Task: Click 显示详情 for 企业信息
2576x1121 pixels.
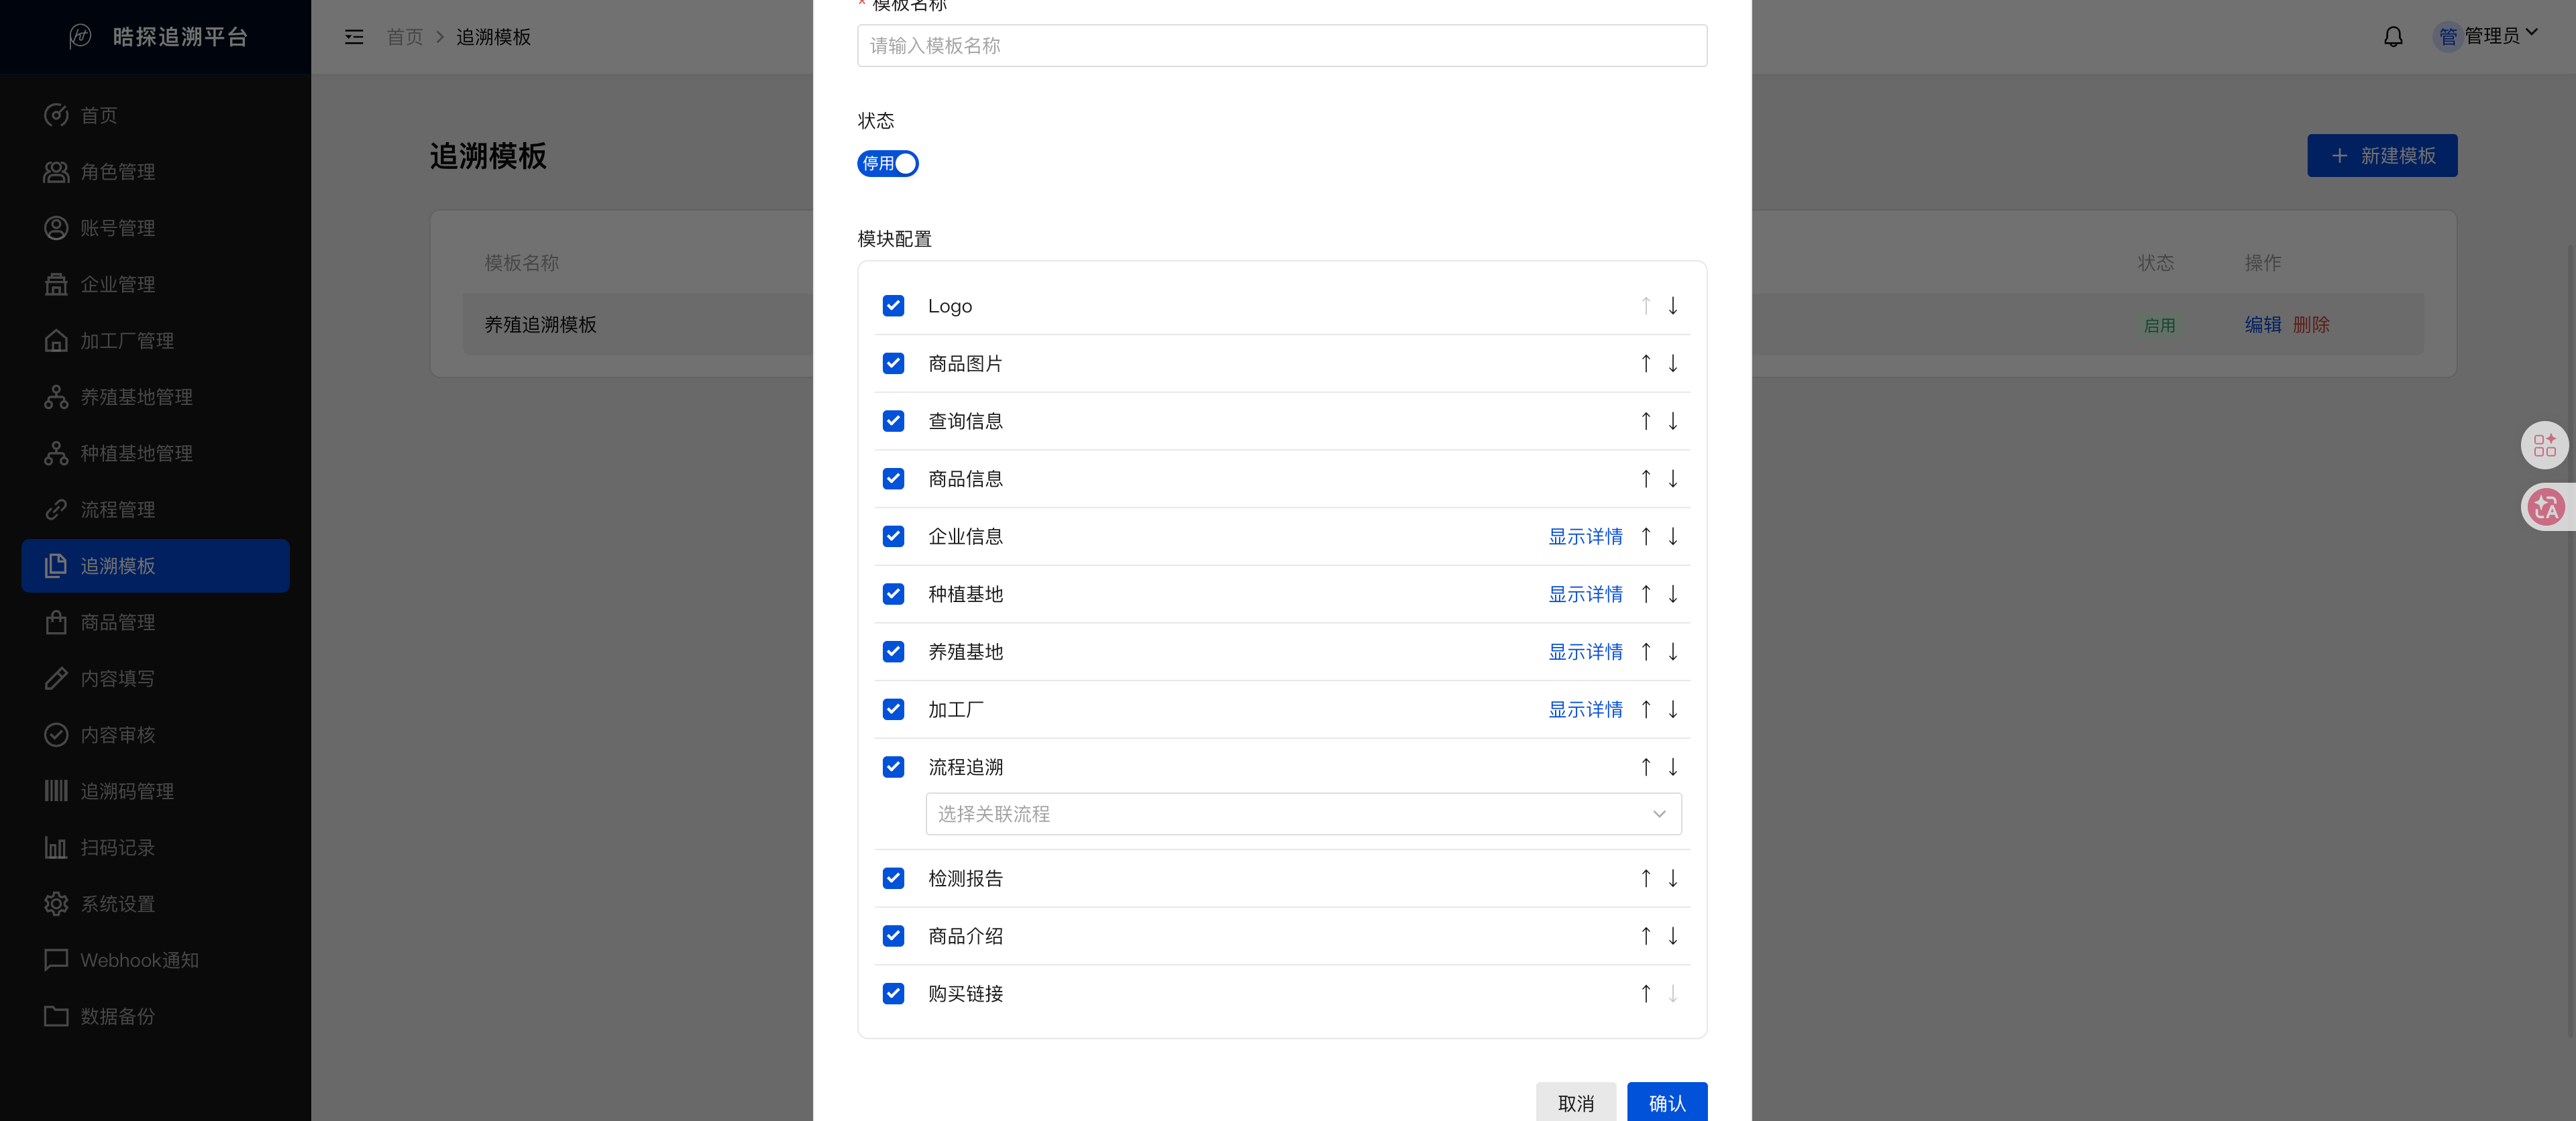Action: (x=1585, y=536)
